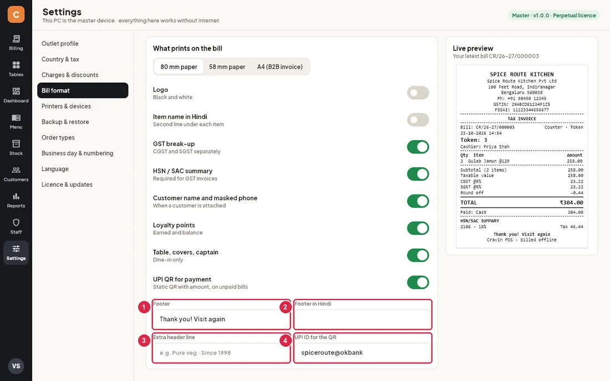Enable the Logo toggle
This screenshot has height=381, width=610.
pyautogui.click(x=418, y=93)
